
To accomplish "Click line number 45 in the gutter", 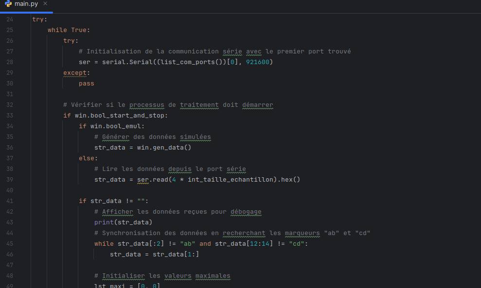I will 10,244.
